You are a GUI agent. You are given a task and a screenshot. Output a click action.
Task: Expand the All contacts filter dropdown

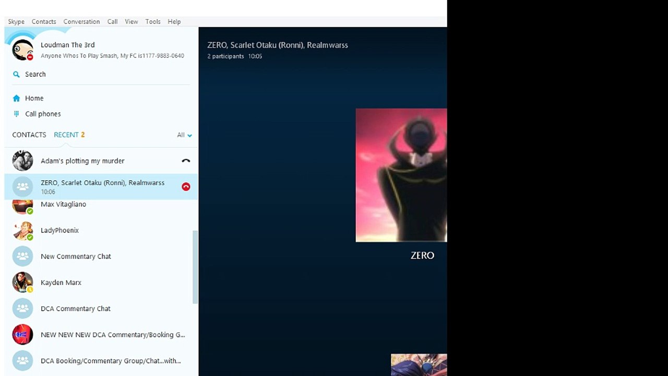[x=184, y=135]
